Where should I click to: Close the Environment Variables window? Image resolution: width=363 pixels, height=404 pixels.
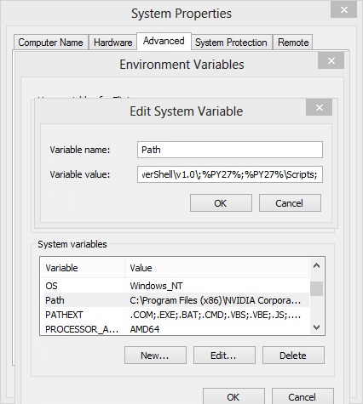click(x=331, y=60)
